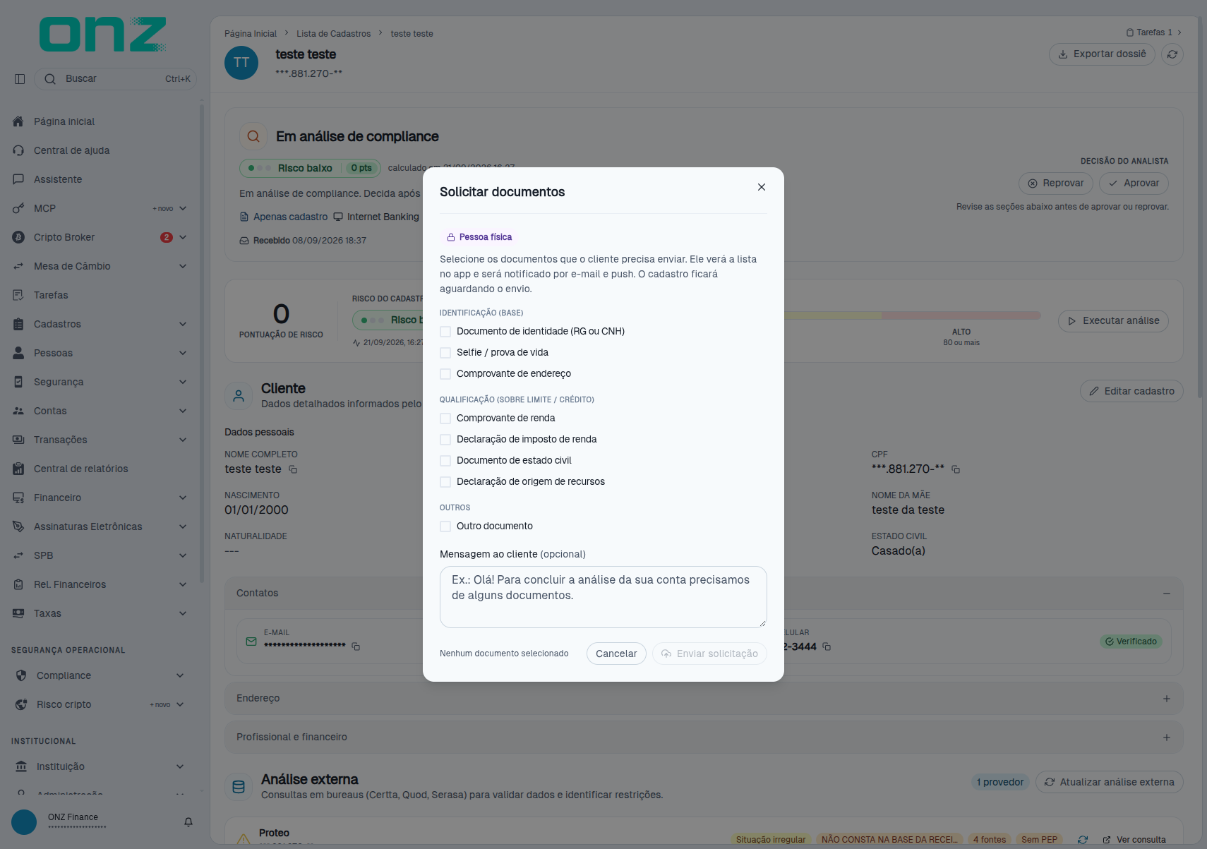
Task: Select the Outro documento checkbox
Action: [x=445, y=526]
